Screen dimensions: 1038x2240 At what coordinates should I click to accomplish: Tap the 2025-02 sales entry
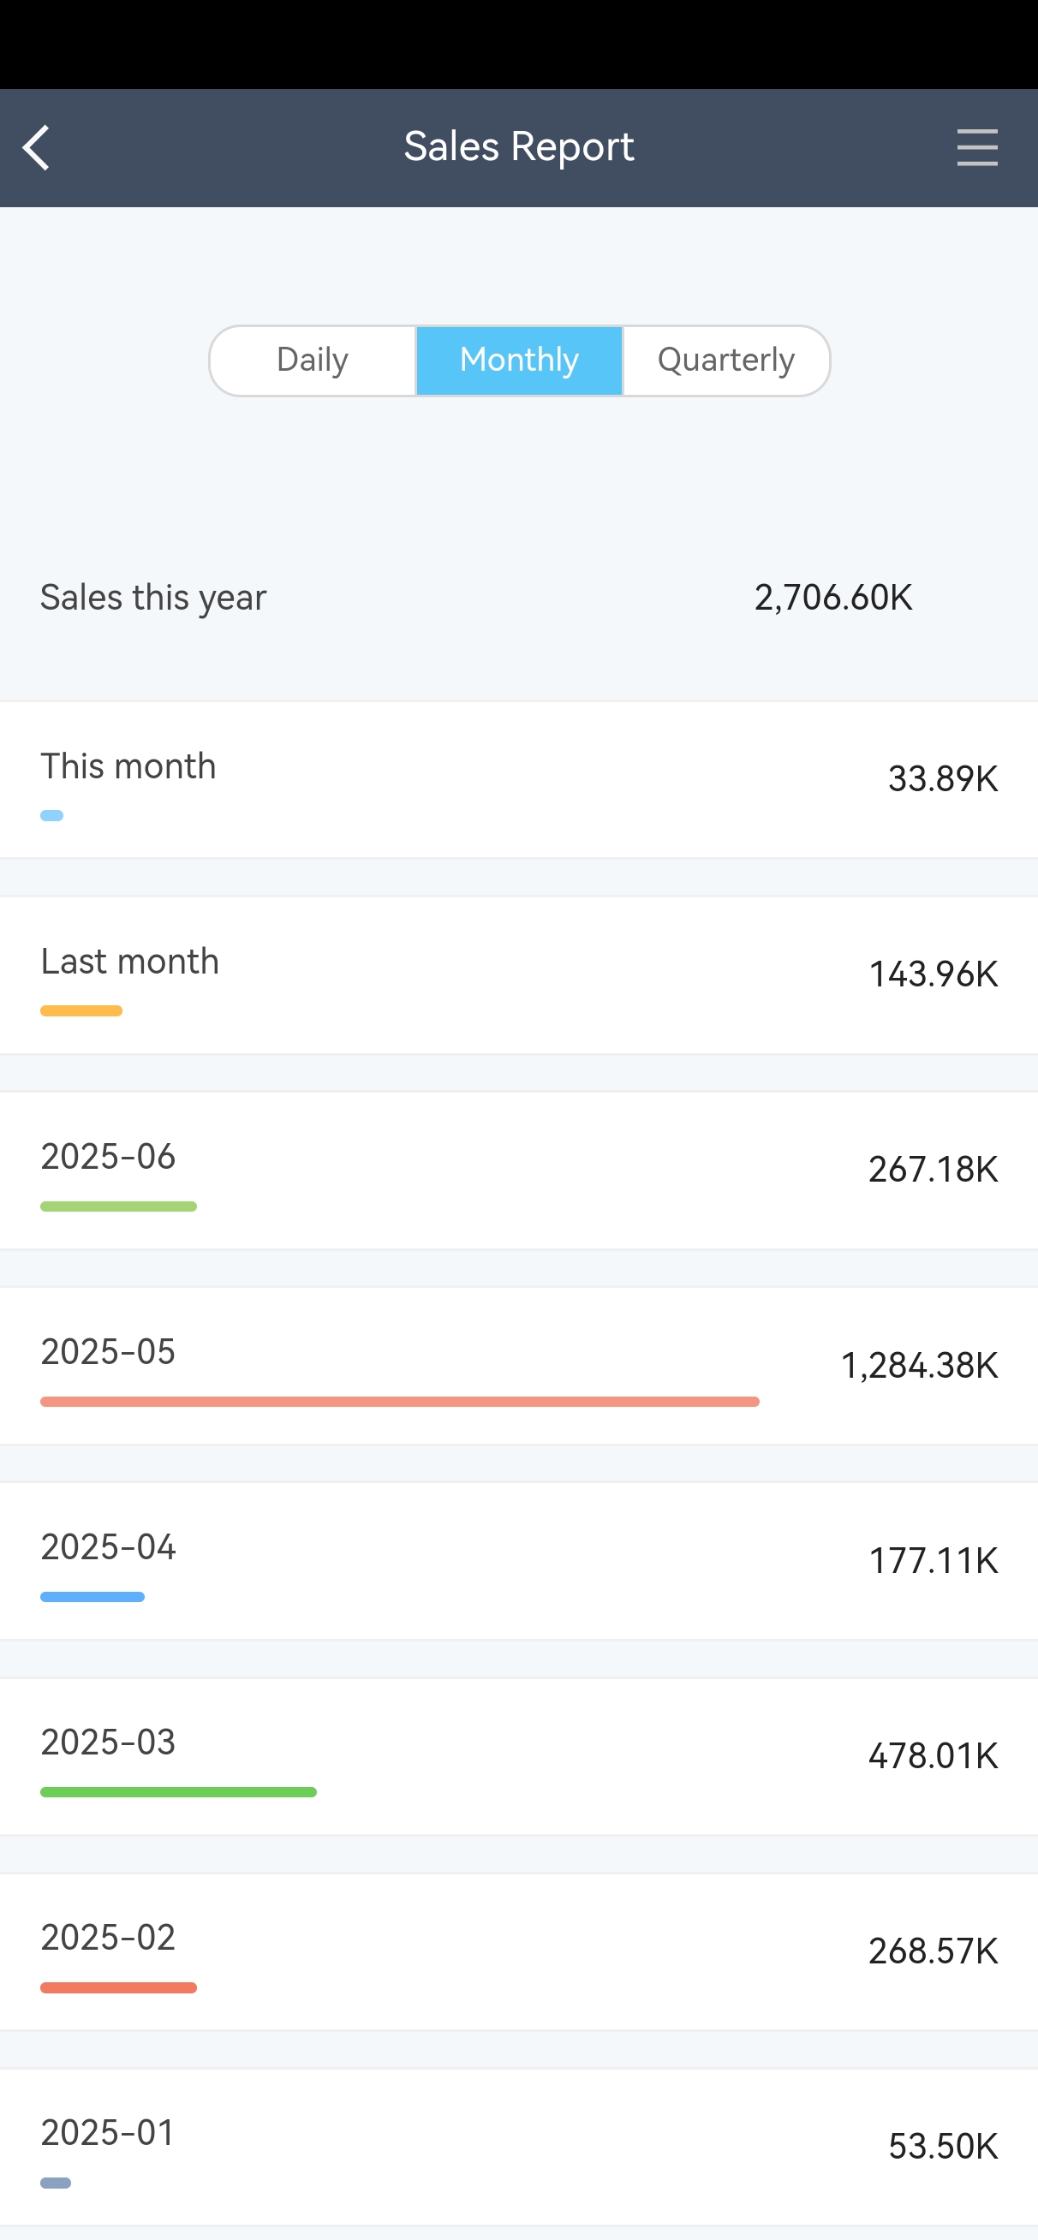click(x=518, y=1951)
